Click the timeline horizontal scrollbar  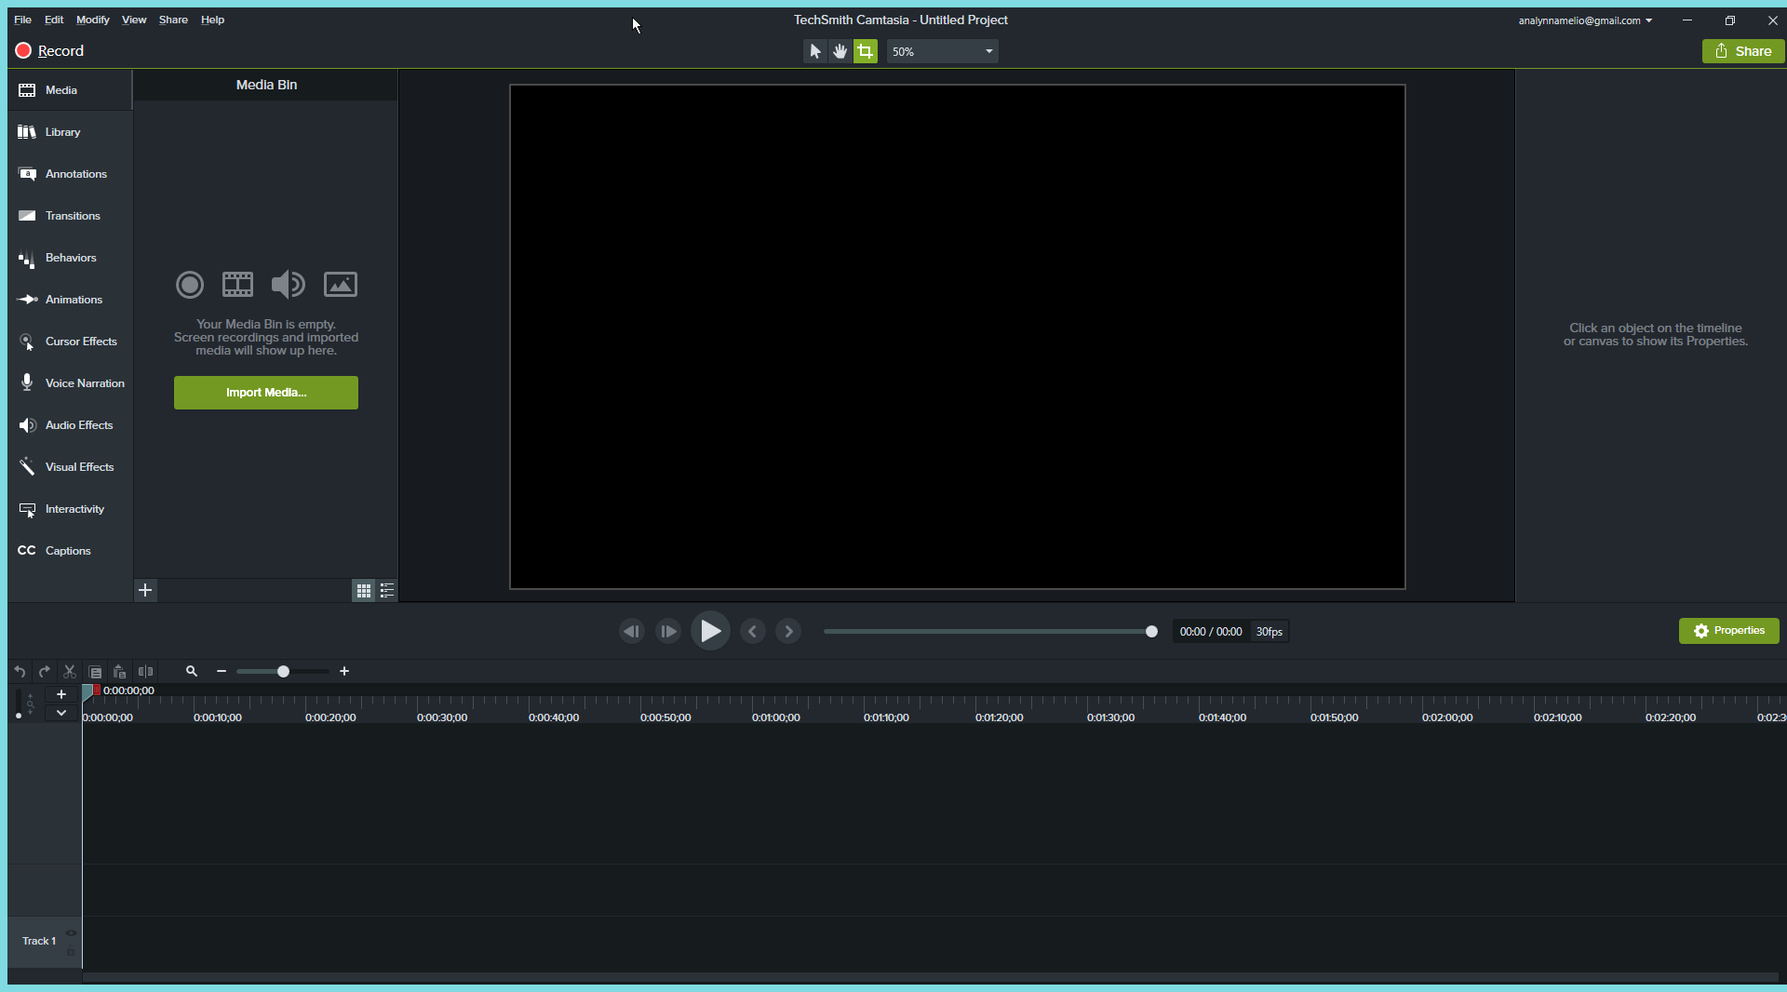click(x=931, y=977)
